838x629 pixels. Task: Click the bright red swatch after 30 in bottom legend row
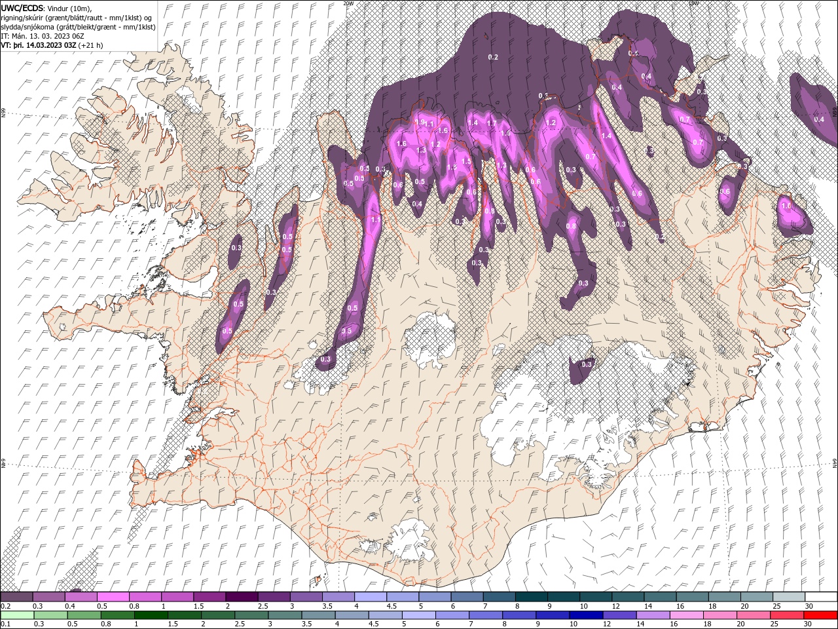tap(821, 615)
